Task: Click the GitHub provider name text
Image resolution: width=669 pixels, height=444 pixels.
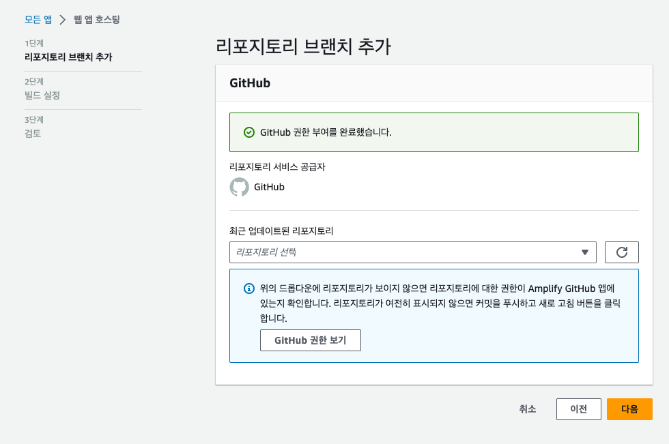Action: point(269,187)
